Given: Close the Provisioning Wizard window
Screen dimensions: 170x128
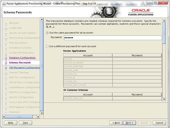Looking at the screenshot, I should (163, 3).
